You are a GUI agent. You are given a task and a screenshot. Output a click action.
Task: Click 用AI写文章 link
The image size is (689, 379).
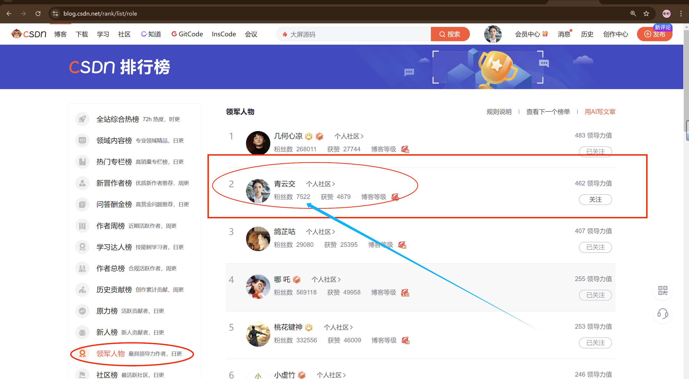pyautogui.click(x=600, y=112)
